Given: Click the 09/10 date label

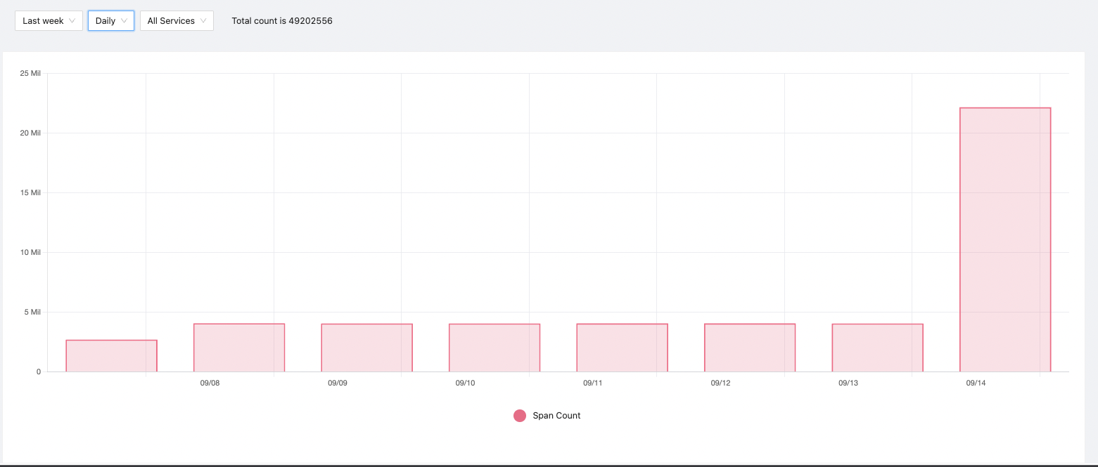Looking at the screenshot, I should [464, 383].
